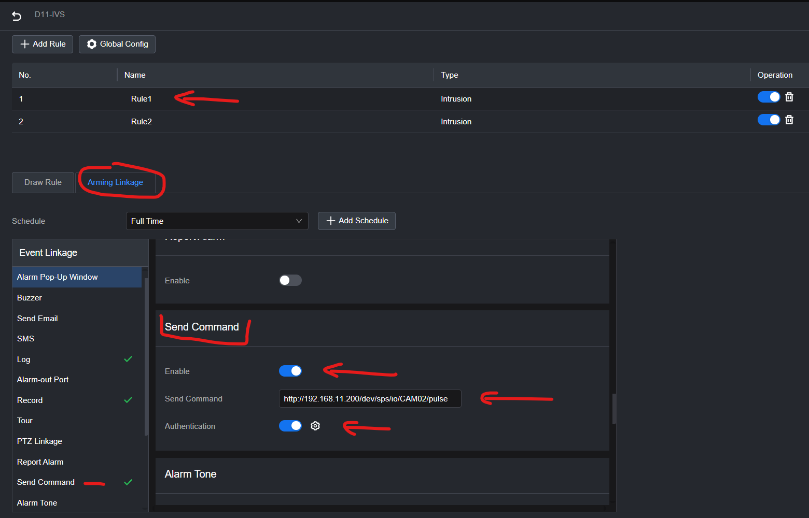Select Alarm-out Port linkage item
This screenshot has width=809, height=518.
[x=43, y=380]
